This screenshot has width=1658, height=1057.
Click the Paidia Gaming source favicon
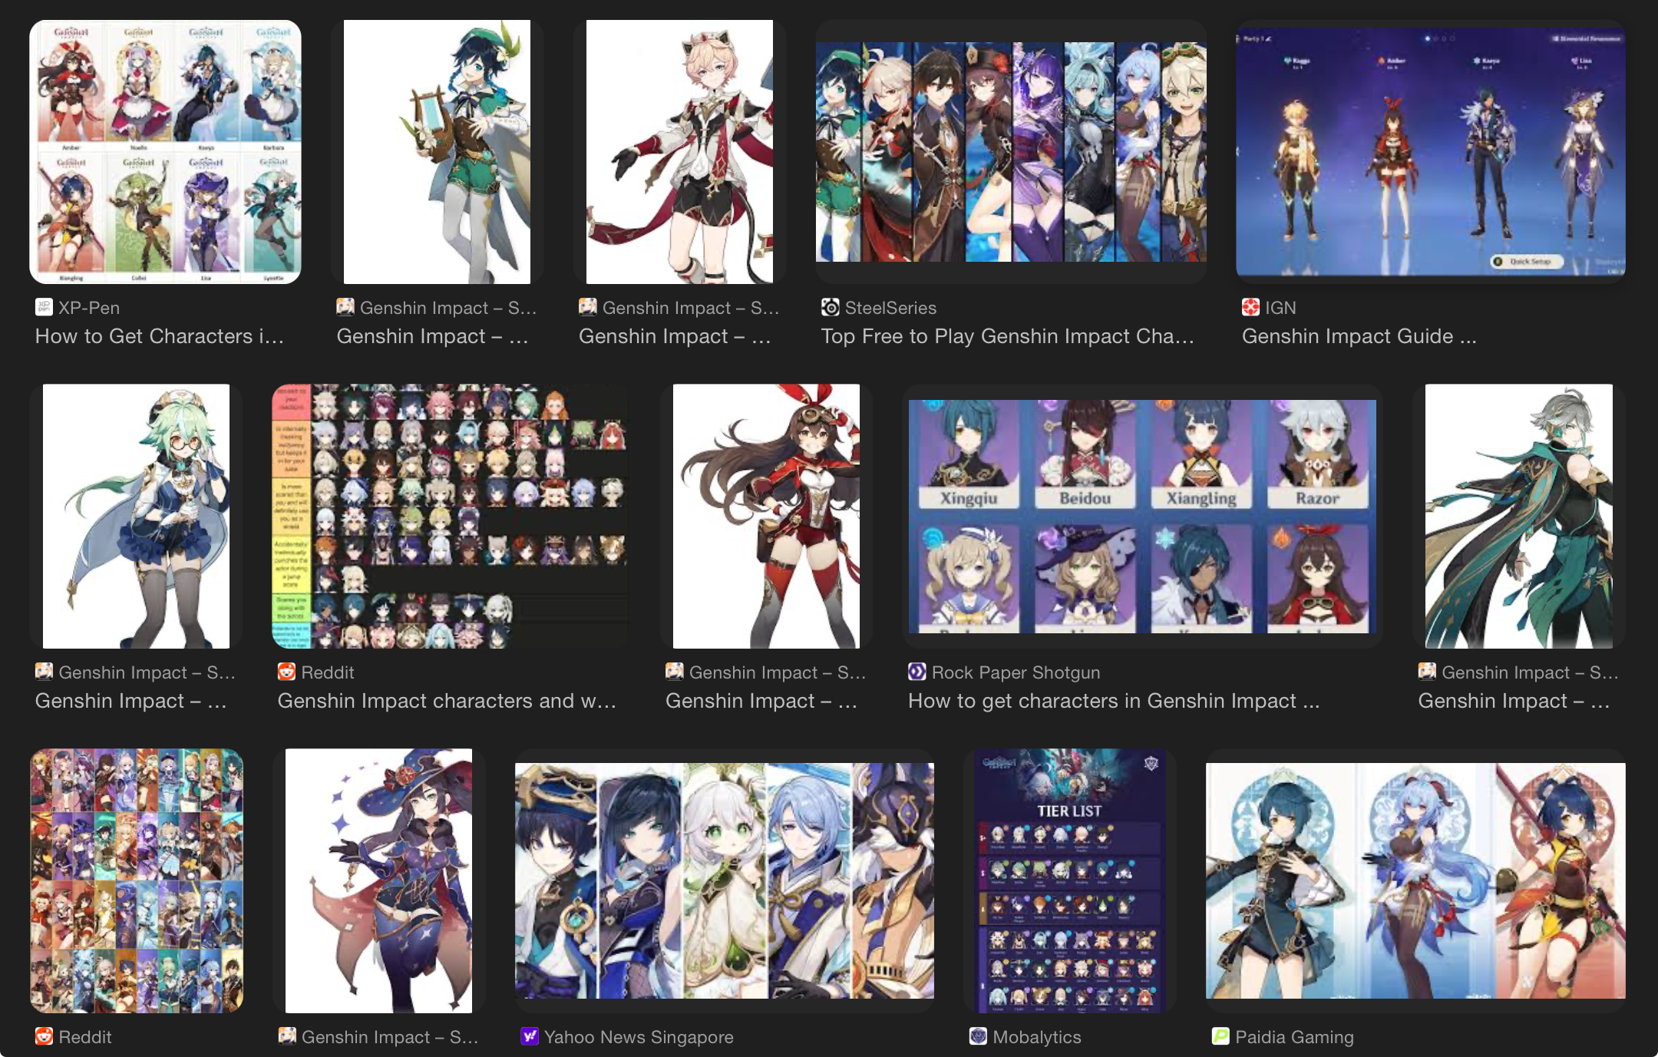point(1220,1037)
